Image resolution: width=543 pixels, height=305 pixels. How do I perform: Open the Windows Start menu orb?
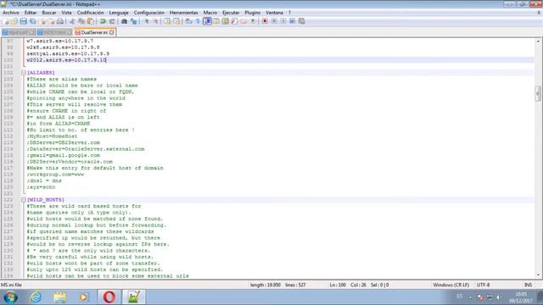pos(10,297)
